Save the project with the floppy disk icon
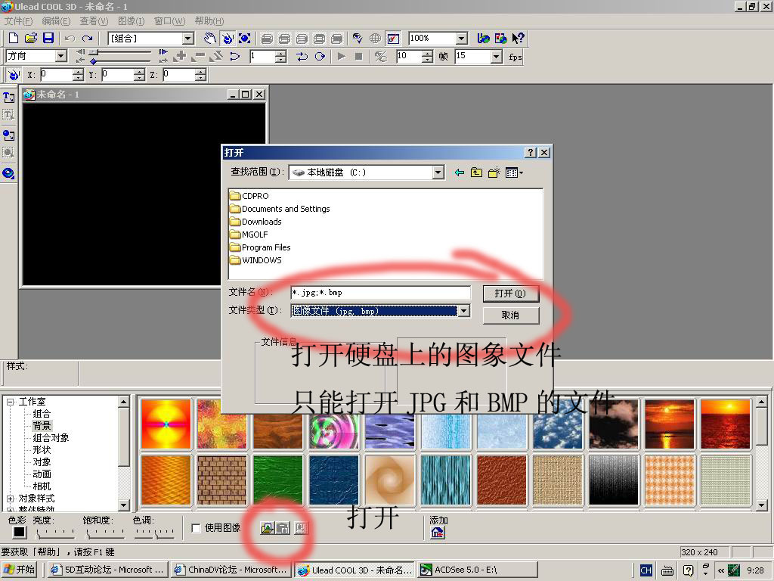This screenshot has width=774, height=581. tap(48, 38)
